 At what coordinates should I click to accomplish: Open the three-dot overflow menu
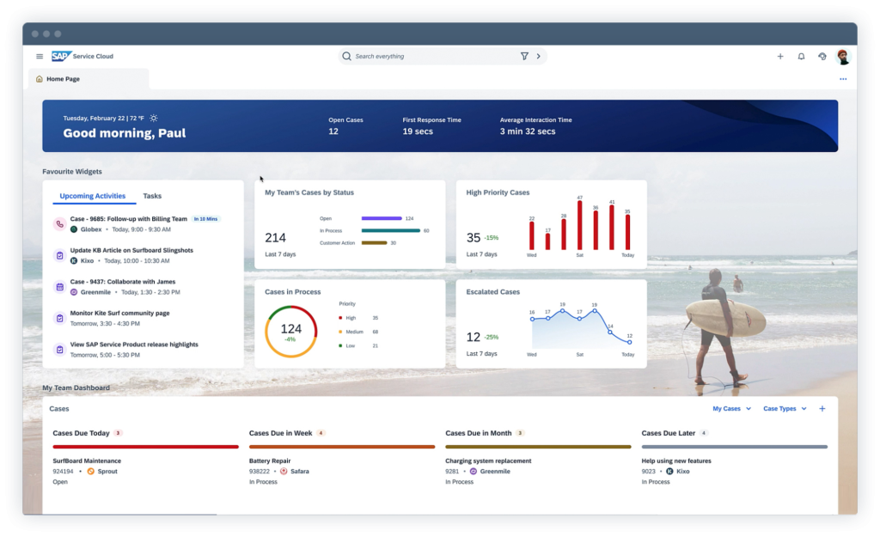842,79
